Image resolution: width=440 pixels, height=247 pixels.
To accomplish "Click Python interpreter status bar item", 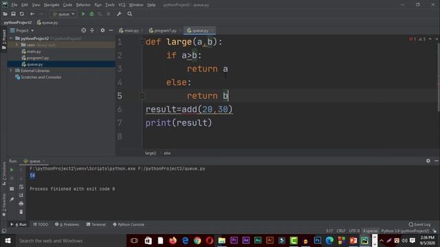I will [x=405, y=231].
